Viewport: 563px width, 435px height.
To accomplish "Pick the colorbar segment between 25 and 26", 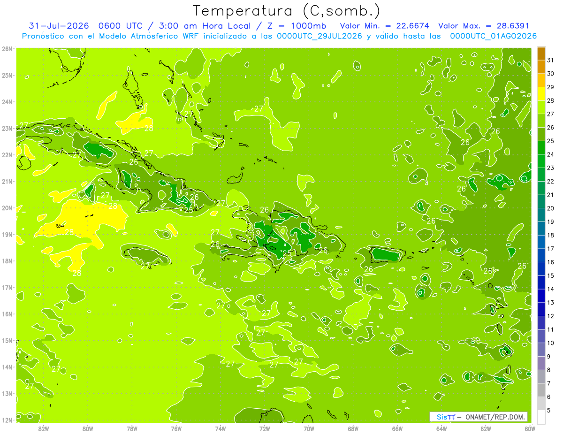I will [x=541, y=134].
